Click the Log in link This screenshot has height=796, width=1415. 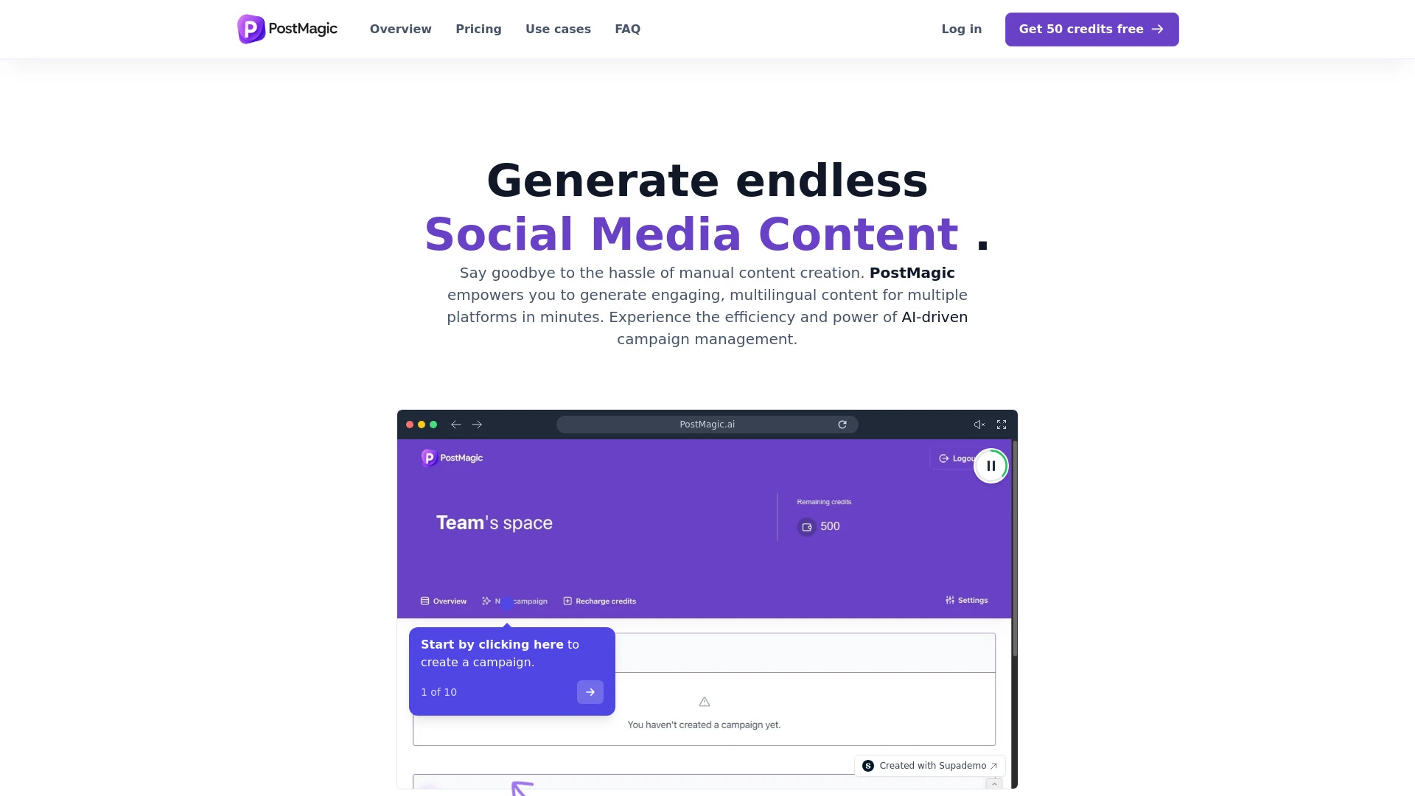(961, 29)
